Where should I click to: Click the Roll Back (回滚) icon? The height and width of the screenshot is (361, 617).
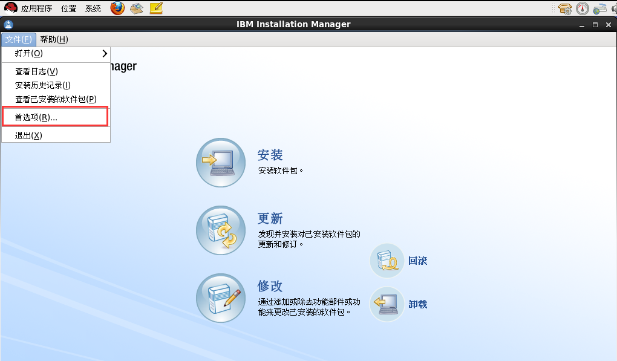point(387,261)
